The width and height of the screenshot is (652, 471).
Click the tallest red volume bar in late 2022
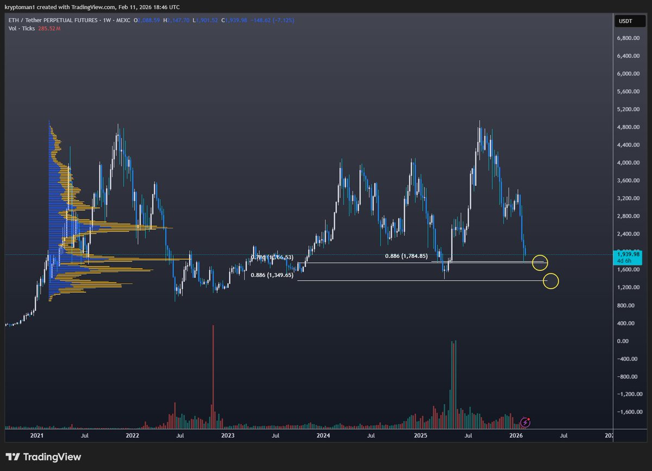point(213,376)
